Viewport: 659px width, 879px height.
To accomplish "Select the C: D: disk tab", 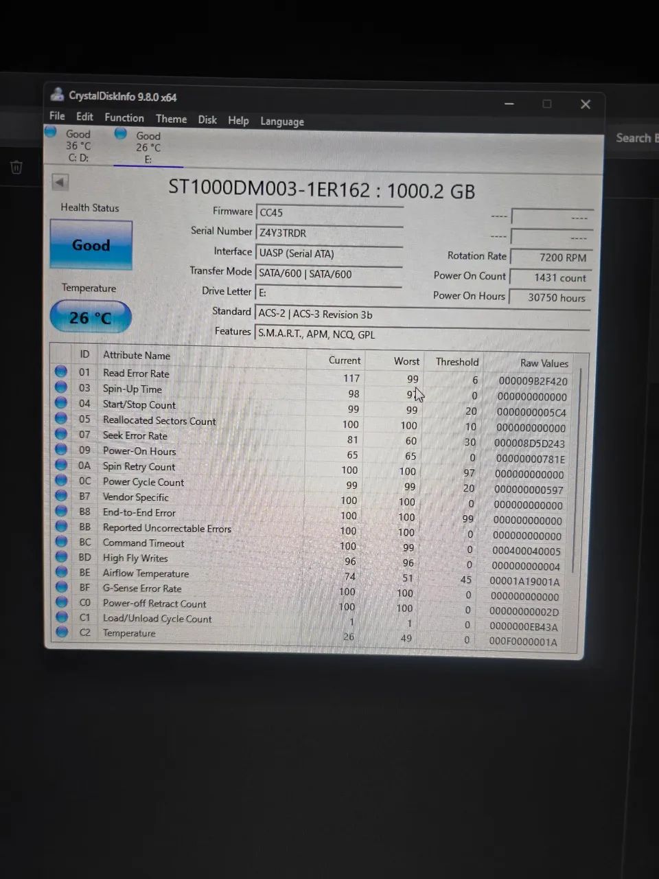I will (x=78, y=146).
